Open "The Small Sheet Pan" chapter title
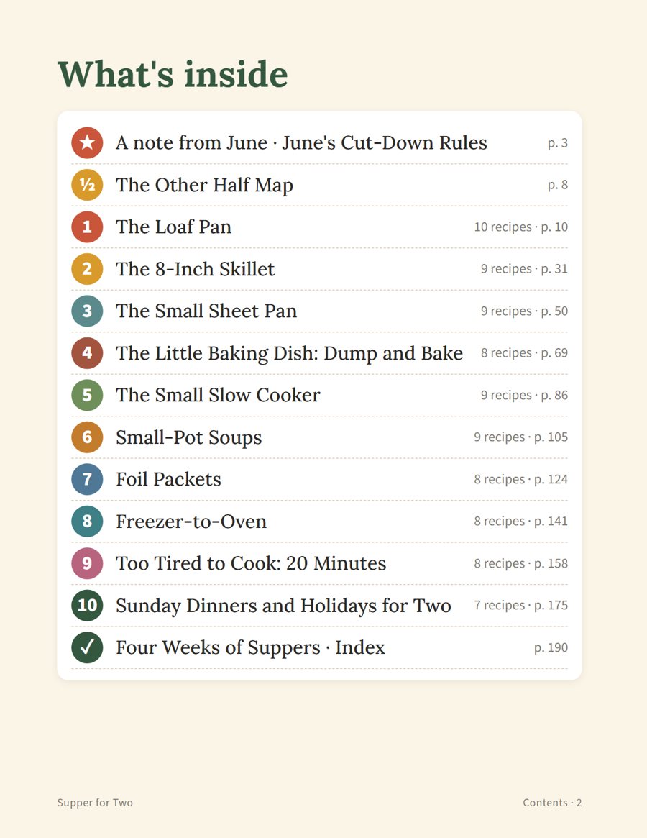647x838 pixels. [206, 311]
